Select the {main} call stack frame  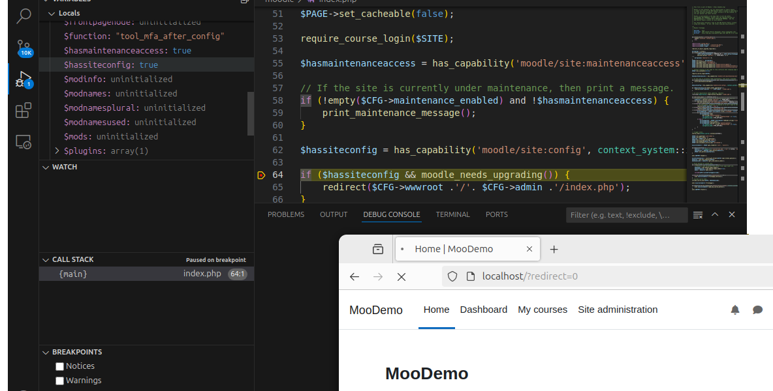pos(146,274)
